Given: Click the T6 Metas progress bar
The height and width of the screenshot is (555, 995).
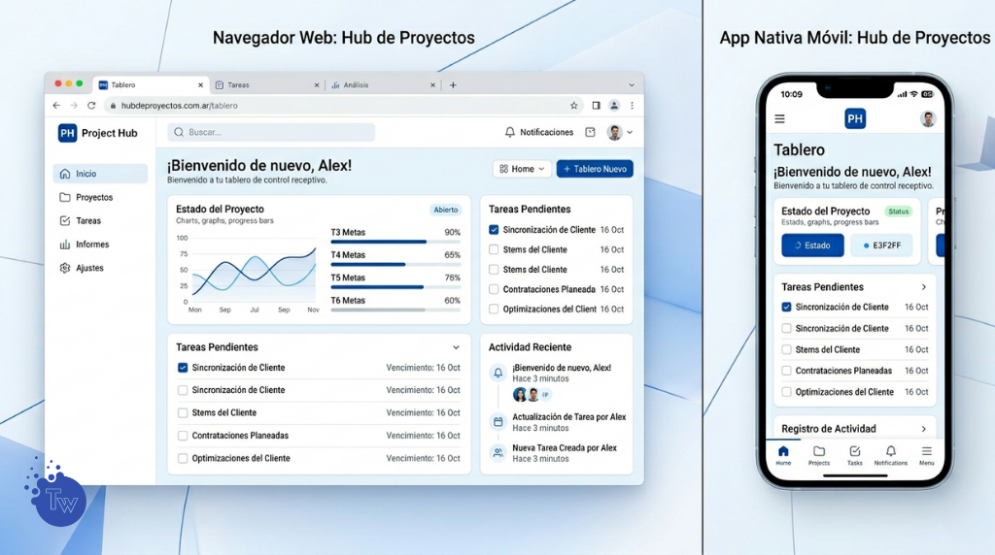Looking at the screenshot, I should click(x=395, y=310).
